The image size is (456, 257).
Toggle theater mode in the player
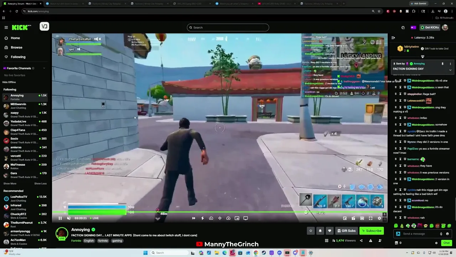(362, 218)
